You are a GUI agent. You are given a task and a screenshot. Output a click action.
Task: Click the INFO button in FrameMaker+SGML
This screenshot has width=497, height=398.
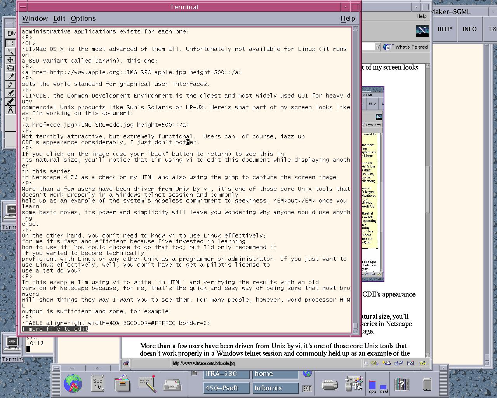469,29
